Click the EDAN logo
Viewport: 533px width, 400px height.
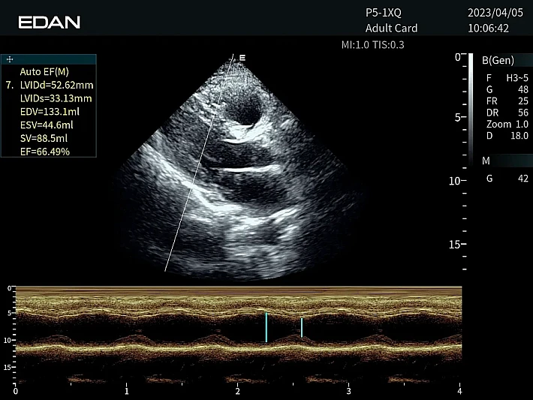(x=49, y=22)
